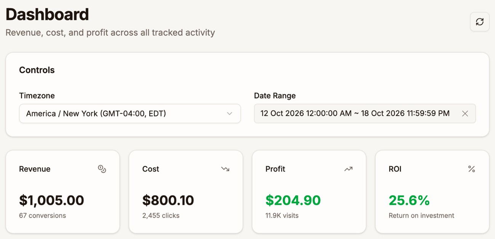Click the Timezone field label
This screenshot has height=239, width=495.
pos(37,96)
